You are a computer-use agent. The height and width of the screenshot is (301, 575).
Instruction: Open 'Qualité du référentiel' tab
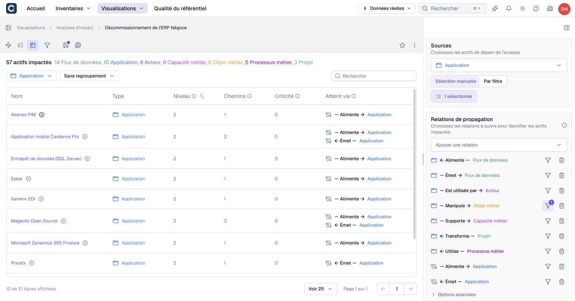180,8
